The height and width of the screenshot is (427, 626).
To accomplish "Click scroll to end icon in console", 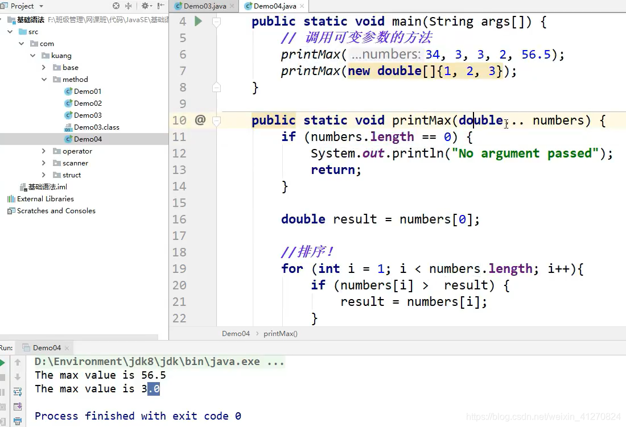I will pyautogui.click(x=18, y=407).
